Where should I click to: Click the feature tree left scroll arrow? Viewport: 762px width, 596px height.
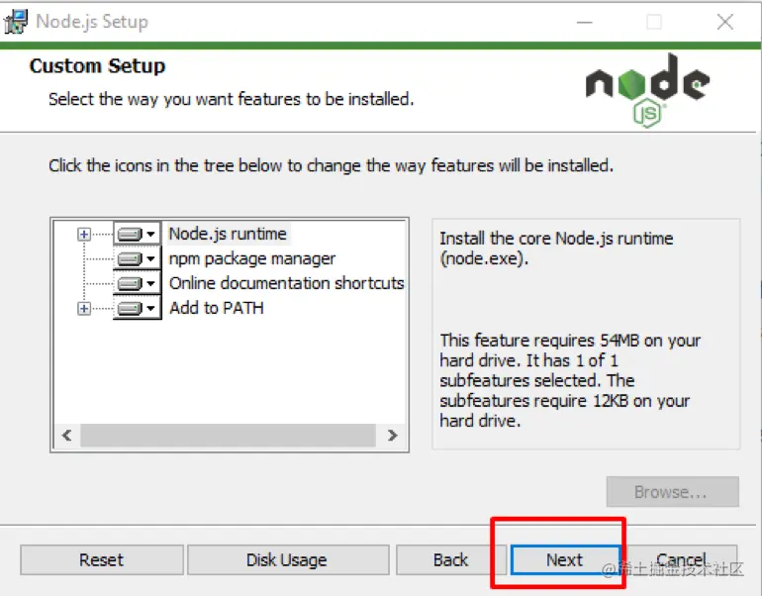(x=67, y=435)
